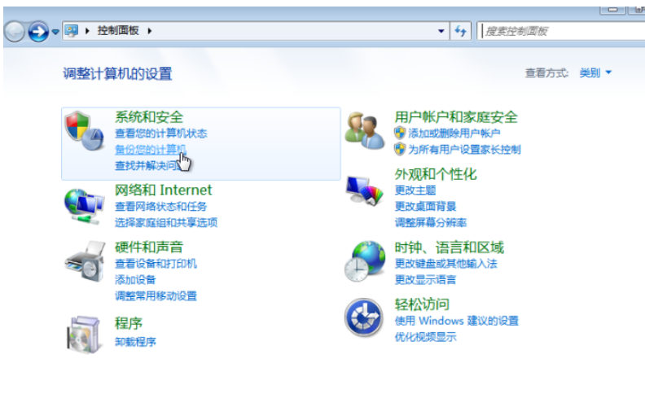The image size is (645, 394).
Task: Click the User Accounts people icon
Action: (364, 130)
